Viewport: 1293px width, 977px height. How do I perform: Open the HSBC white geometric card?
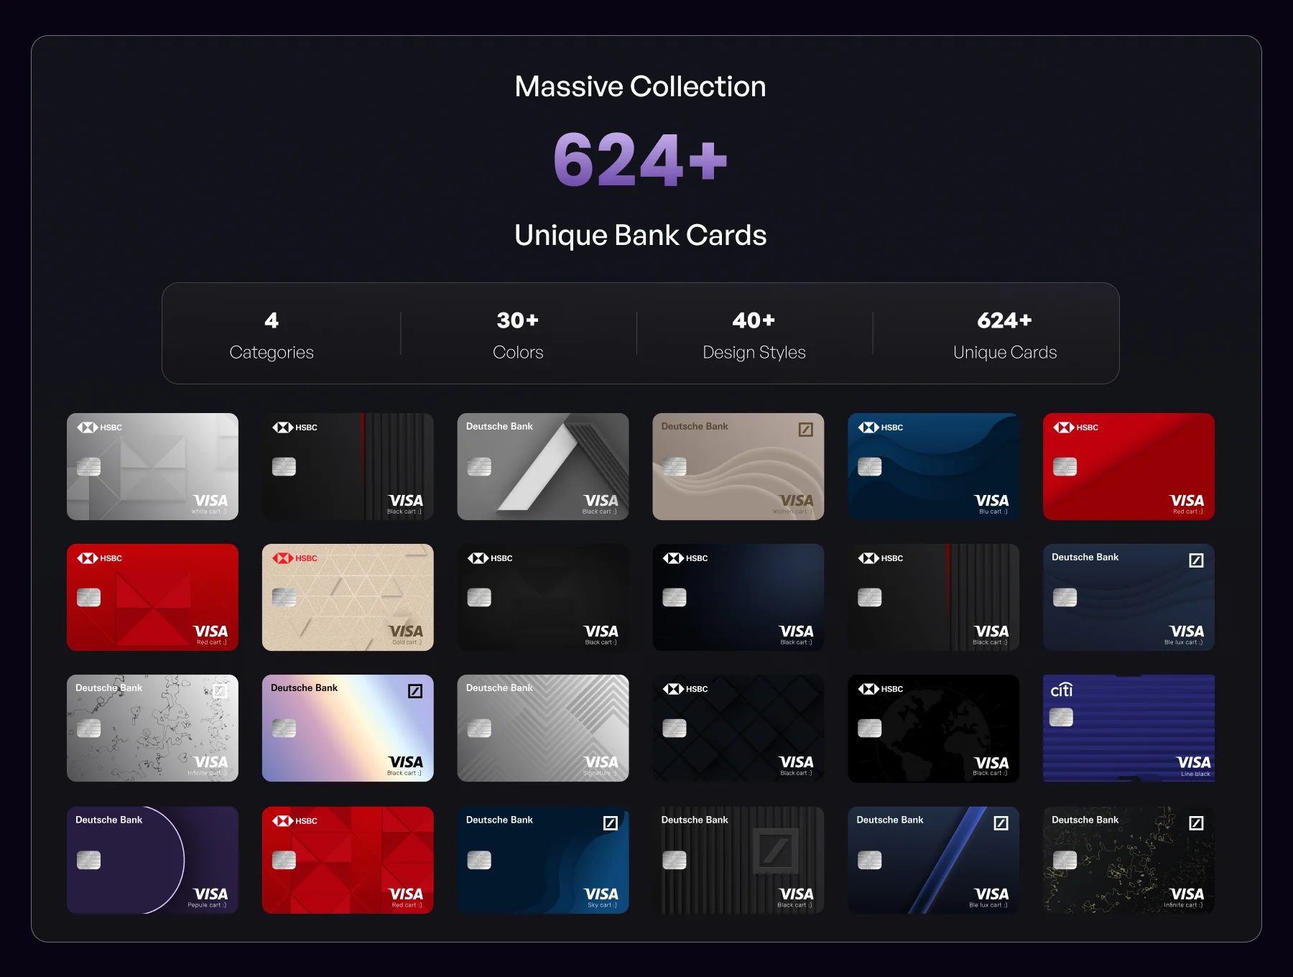point(152,466)
